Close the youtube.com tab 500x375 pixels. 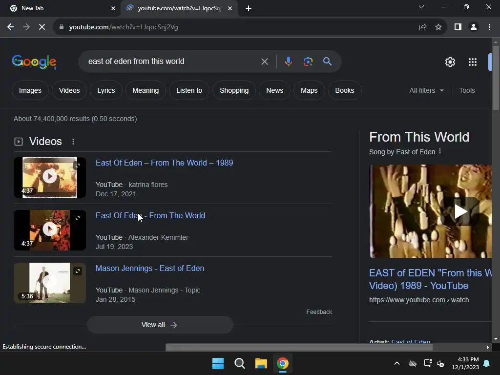(x=230, y=8)
